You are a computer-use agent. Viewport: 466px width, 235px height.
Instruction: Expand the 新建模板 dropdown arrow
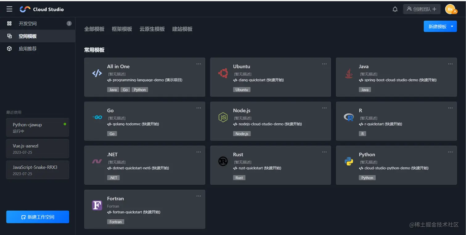click(x=452, y=27)
